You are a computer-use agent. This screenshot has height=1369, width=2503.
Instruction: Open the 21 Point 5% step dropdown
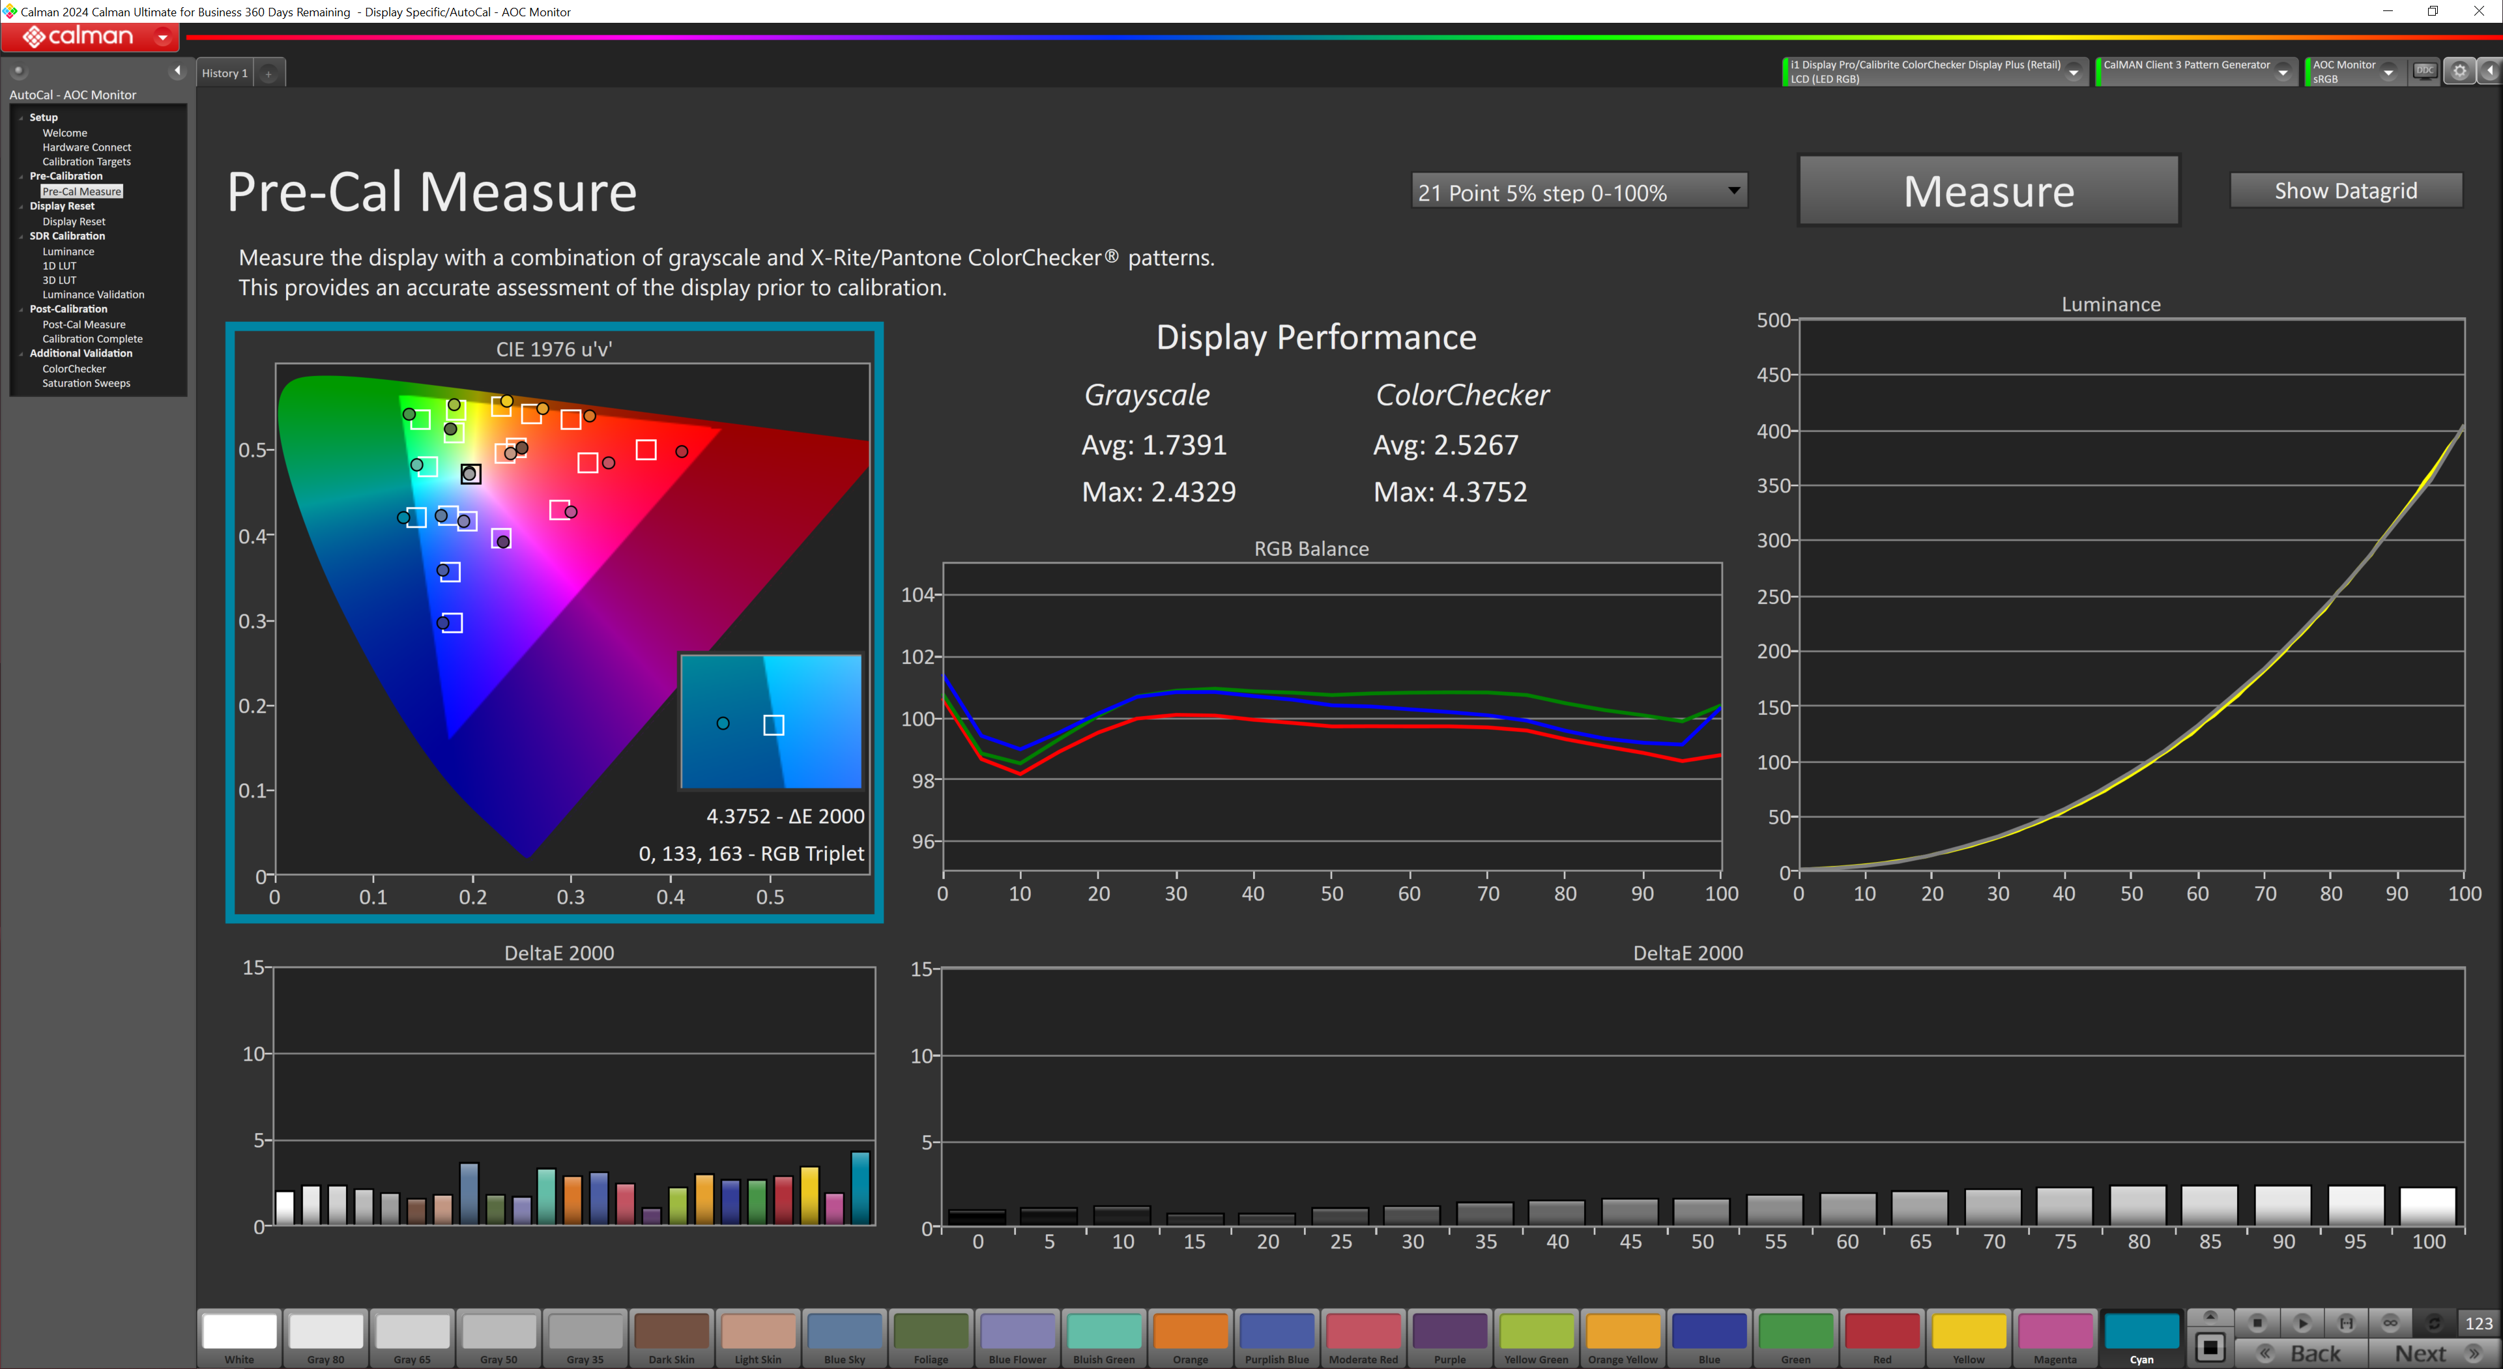1578,192
